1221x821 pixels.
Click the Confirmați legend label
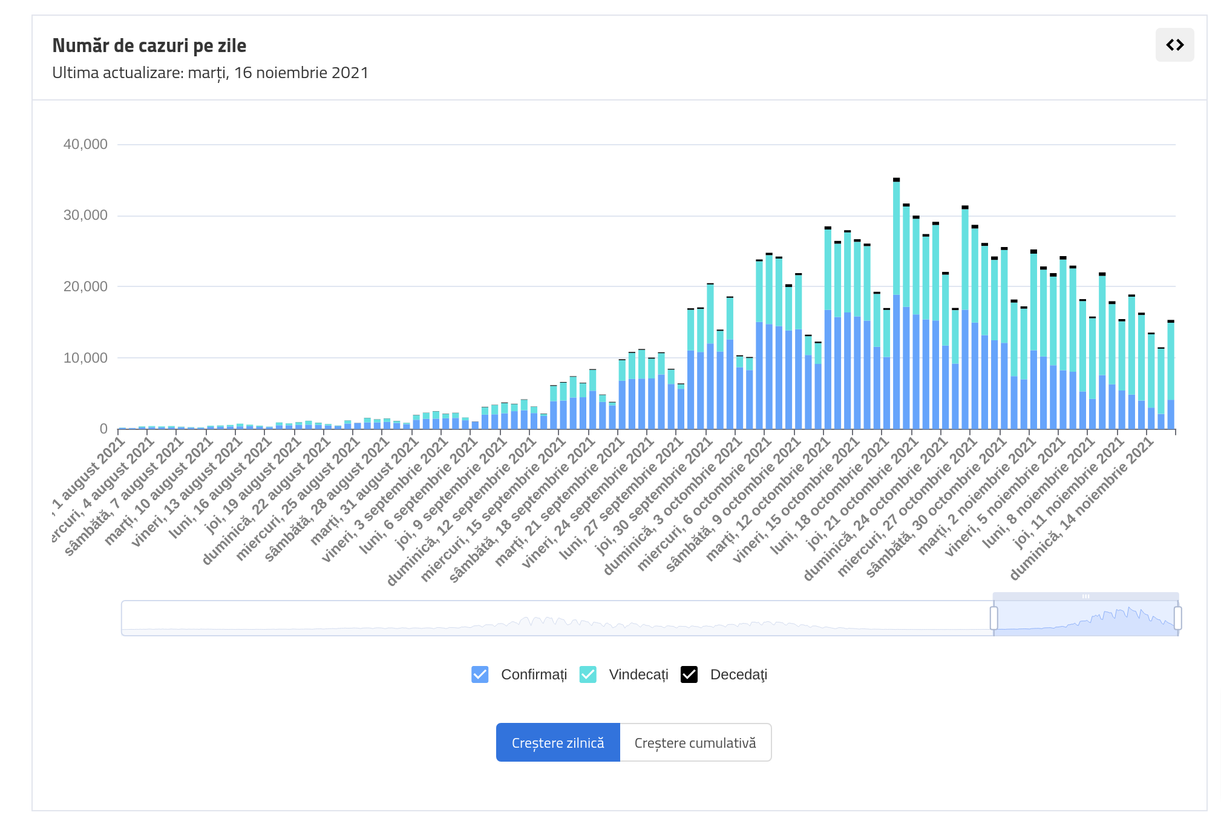click(x=534, y=674)
